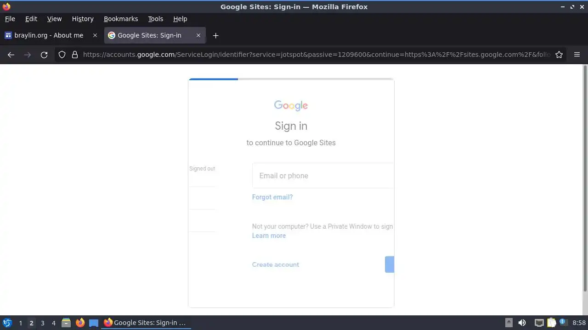
Task: Click the Google logo
Action: coord(291,106)
